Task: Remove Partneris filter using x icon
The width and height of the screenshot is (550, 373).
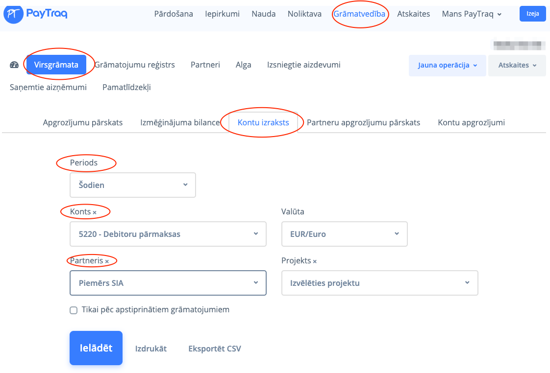Action: pos(107,262)
